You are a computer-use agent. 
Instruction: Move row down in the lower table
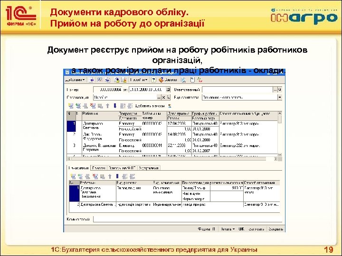[x=117, y=176]
